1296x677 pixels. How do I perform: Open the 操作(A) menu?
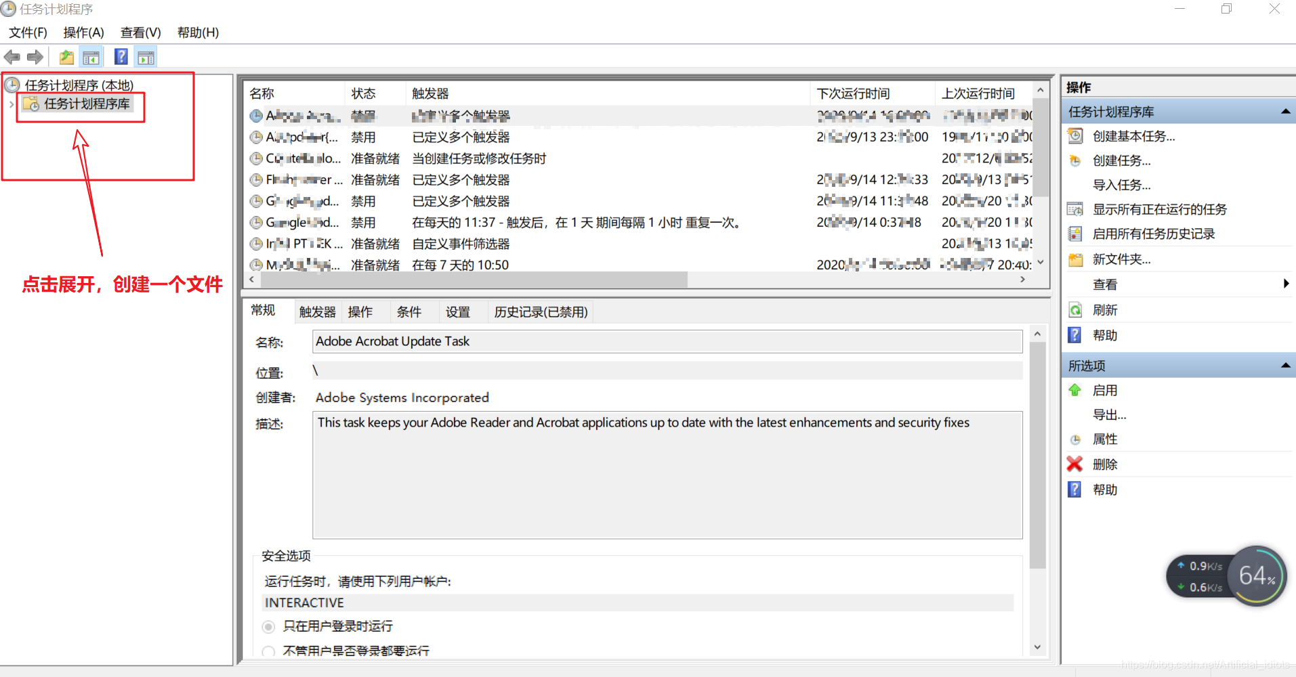click(x=83, y=32)
